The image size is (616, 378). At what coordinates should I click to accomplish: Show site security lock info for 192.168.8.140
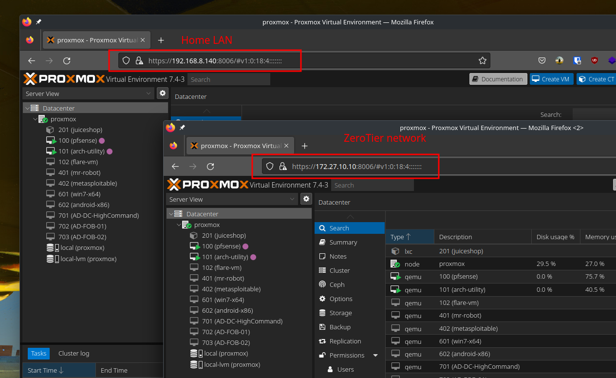[139, 60]
